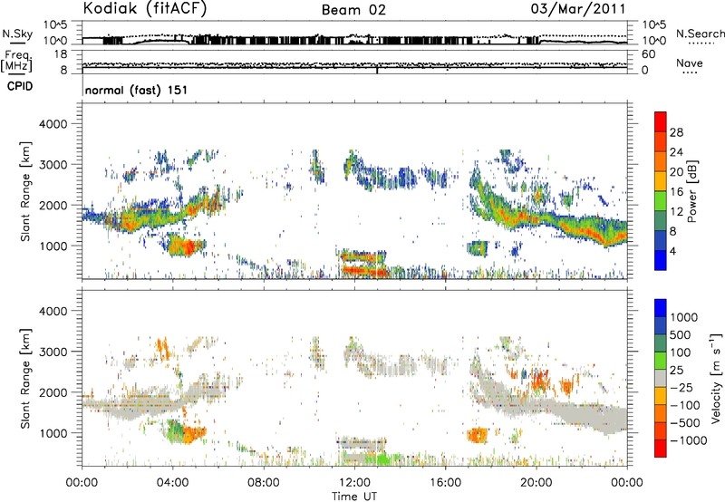Click the '500' label on Velocity colorbar
The height and width of the screenshot is (502, 725).
click(x=681, y=334)
